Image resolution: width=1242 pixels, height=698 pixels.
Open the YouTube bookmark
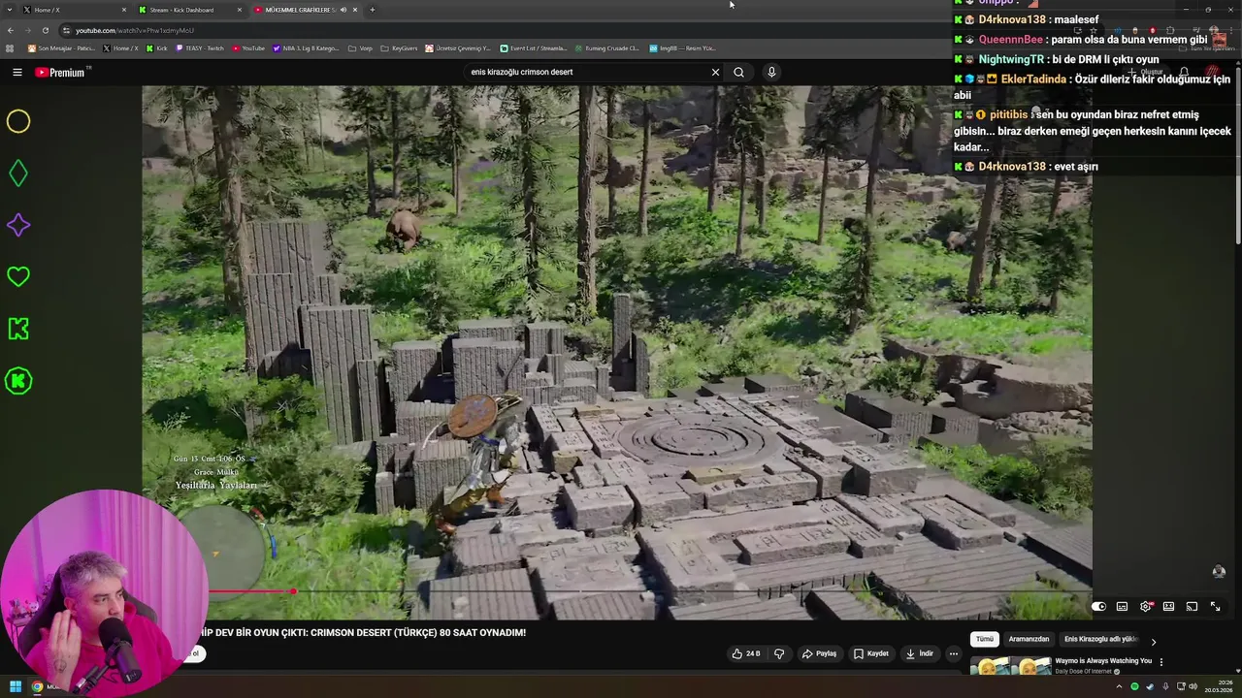point(248,48)
